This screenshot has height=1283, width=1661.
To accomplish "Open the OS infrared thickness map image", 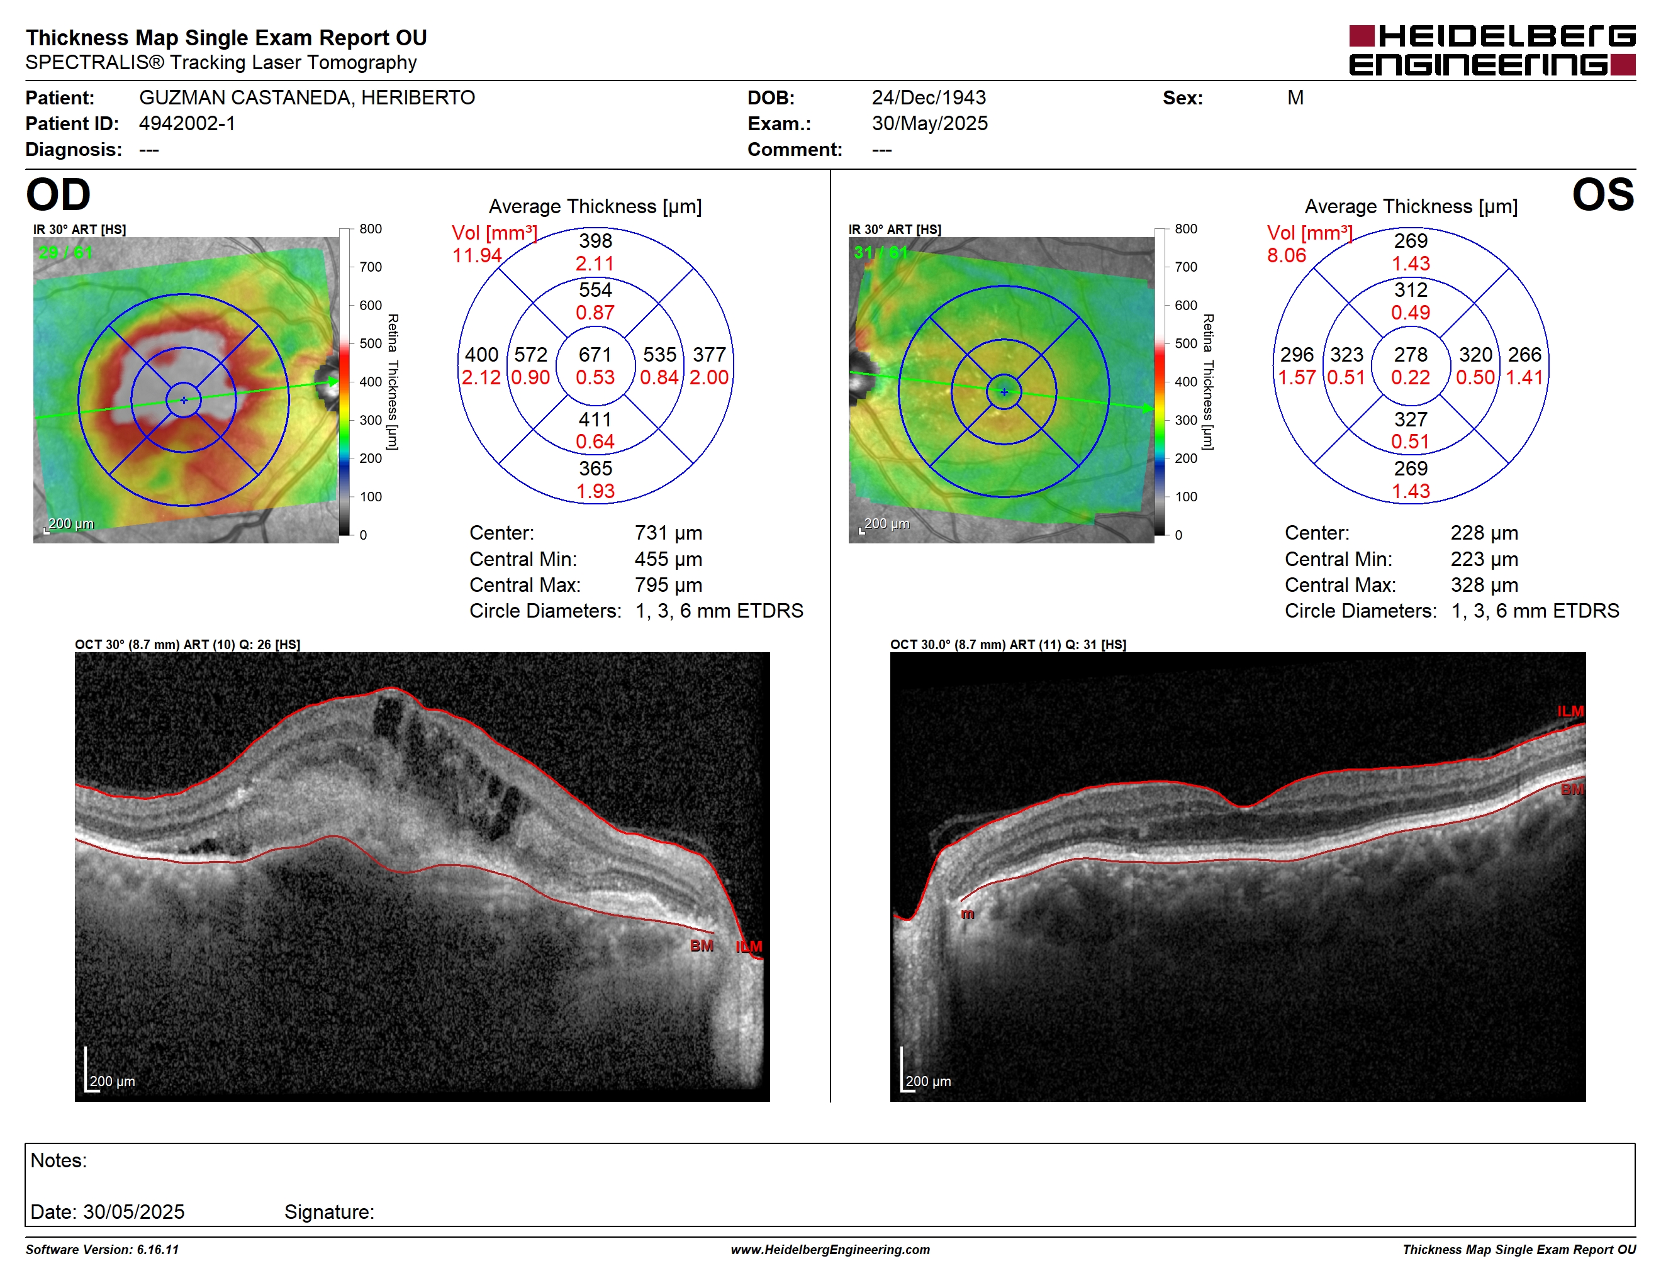I will point(1001,390).
